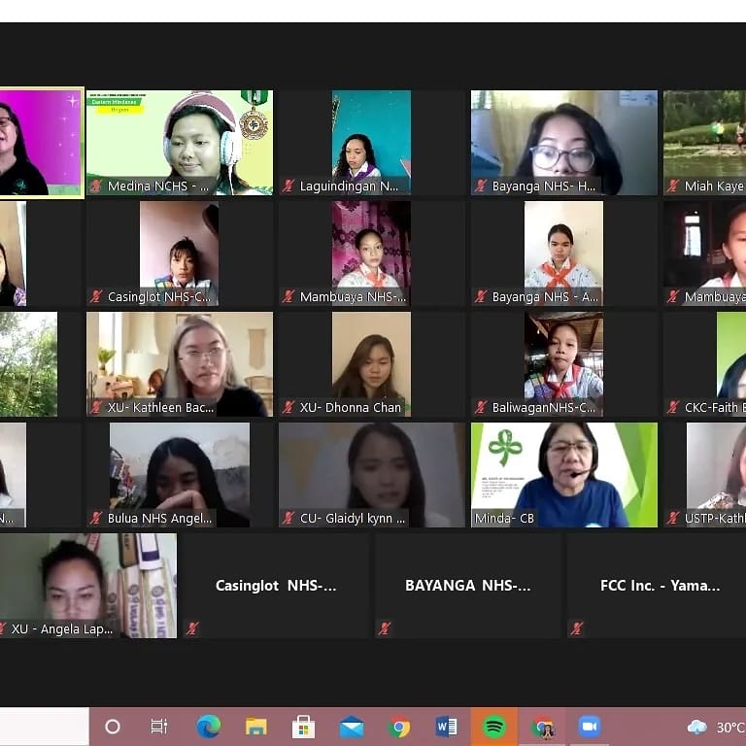This screenshot has width=746, height=746.
Task: Launch Microsoft Edge from taskbar
Action: (209, 727)
